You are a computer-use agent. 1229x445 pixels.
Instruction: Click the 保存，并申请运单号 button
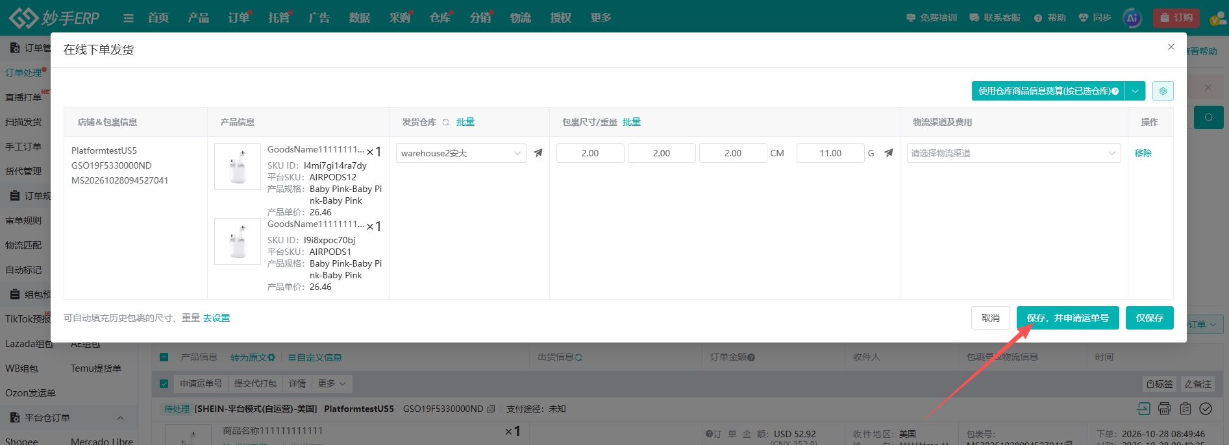coord(1067,318)
